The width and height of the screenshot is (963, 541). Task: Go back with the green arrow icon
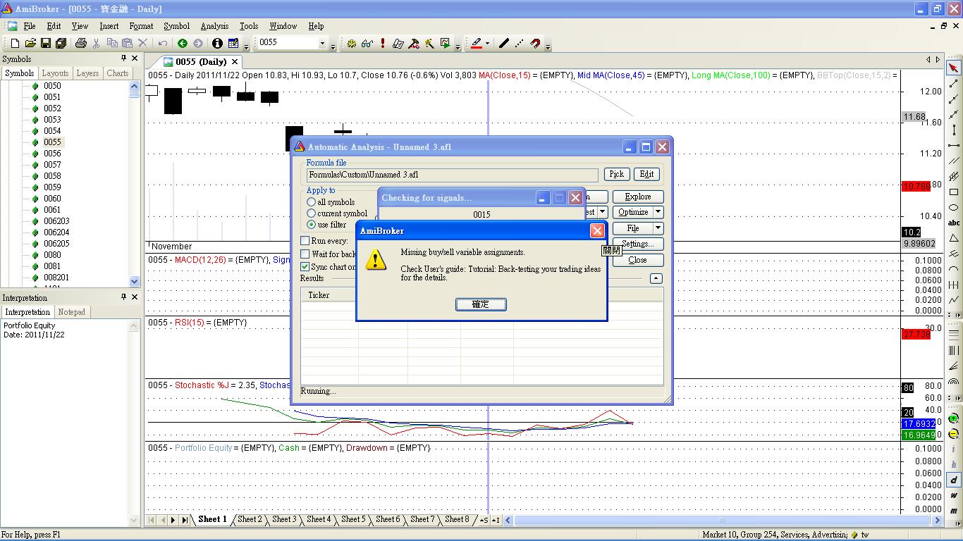pyautogui.click(x=183, y=43)
